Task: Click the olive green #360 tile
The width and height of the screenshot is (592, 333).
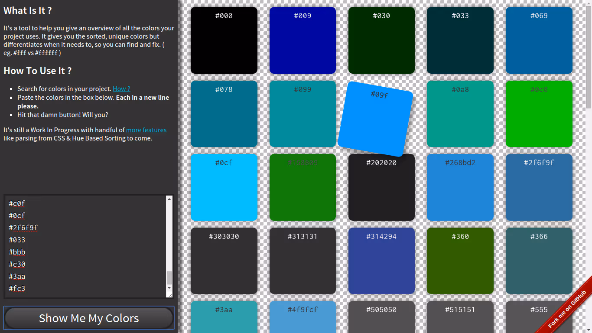Action: (460, 261)
